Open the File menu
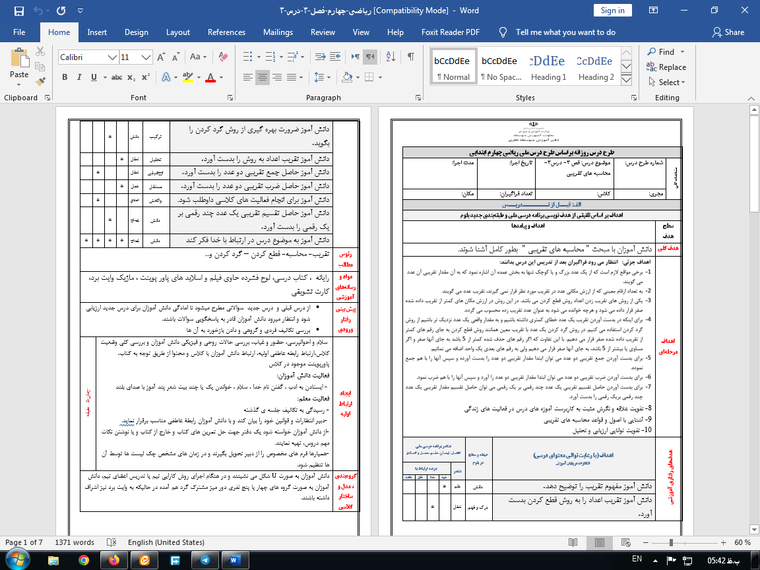The height and width of the screenshot is (570, 760). 19,32
